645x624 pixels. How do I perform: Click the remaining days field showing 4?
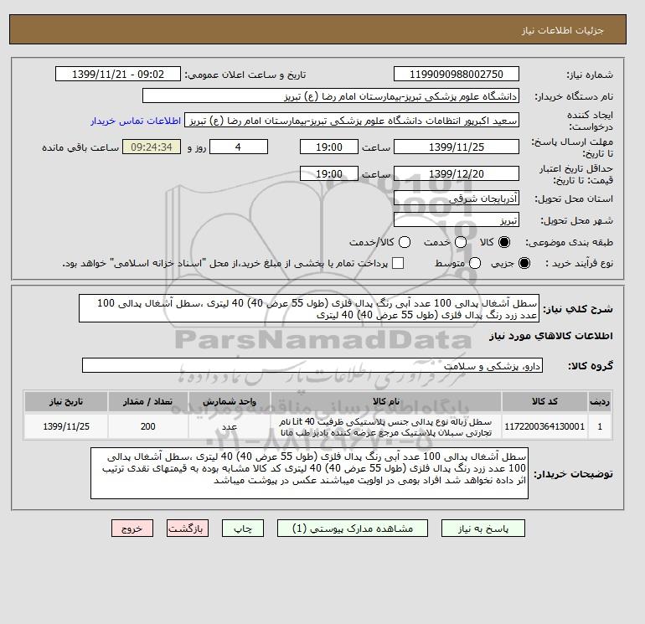[239, 147]
